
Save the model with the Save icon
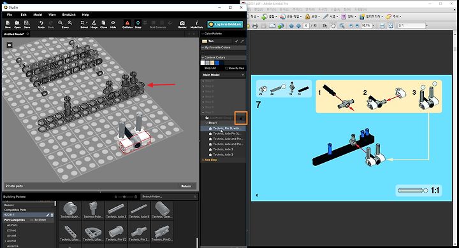[27, 24]
